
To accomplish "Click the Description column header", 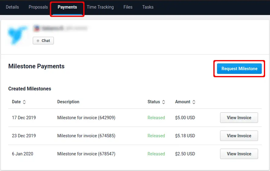I will [68, 102].
